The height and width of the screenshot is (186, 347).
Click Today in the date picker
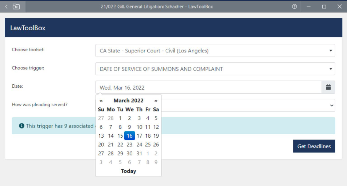tap(128, 171)
